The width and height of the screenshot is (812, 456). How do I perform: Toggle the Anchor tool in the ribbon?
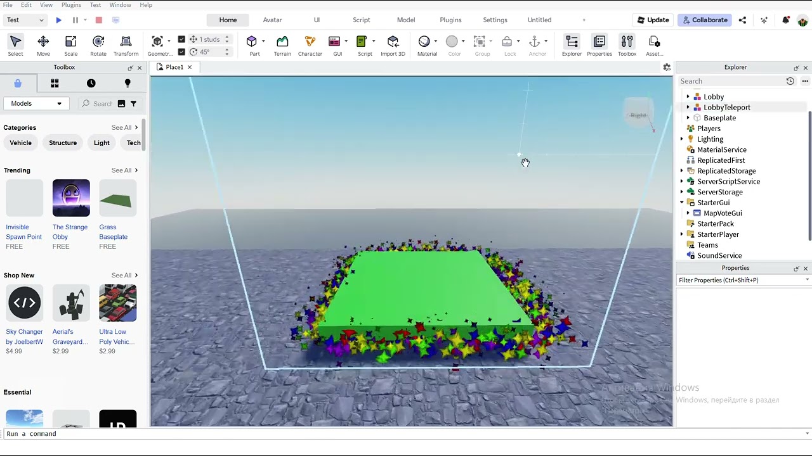coord(534,42)
